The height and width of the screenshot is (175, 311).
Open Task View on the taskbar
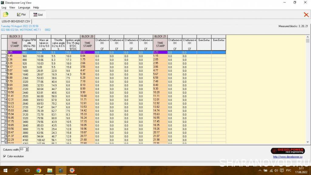[x=27, y=170]
